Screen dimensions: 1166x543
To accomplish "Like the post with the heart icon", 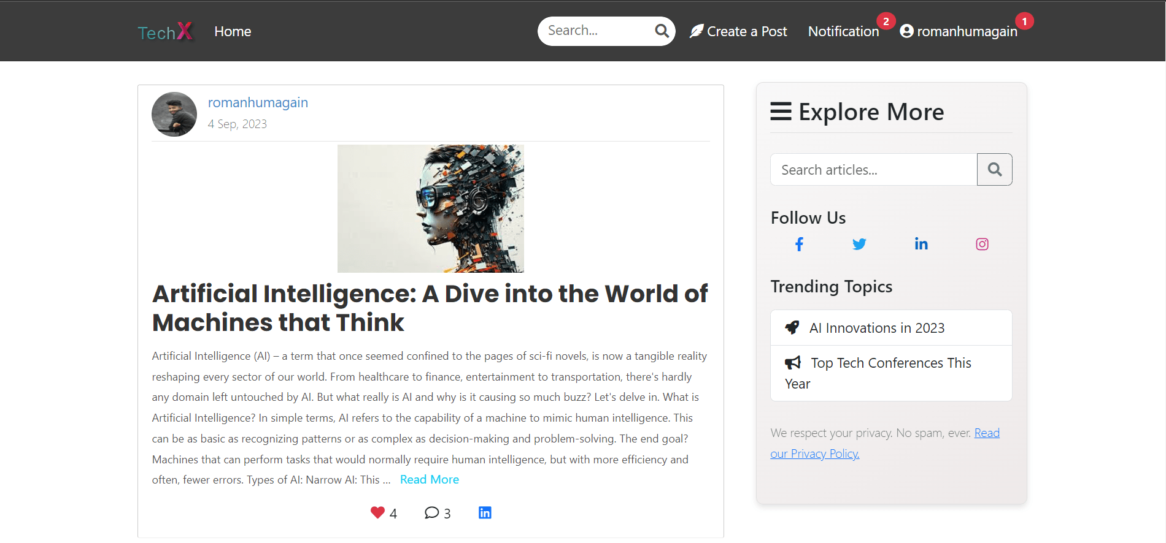I will pos(377,512).
